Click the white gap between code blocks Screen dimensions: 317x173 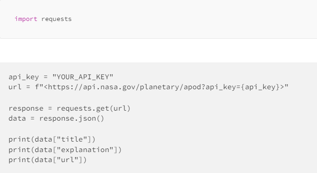[x=159, y=51]
